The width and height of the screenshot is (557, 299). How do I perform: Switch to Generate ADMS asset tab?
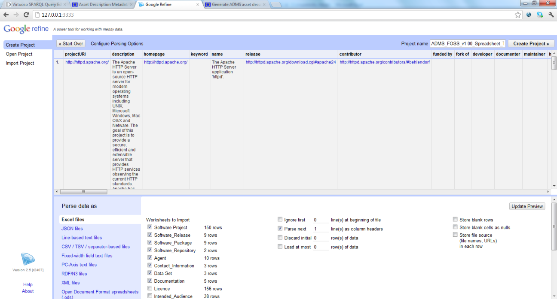point(236,5)
